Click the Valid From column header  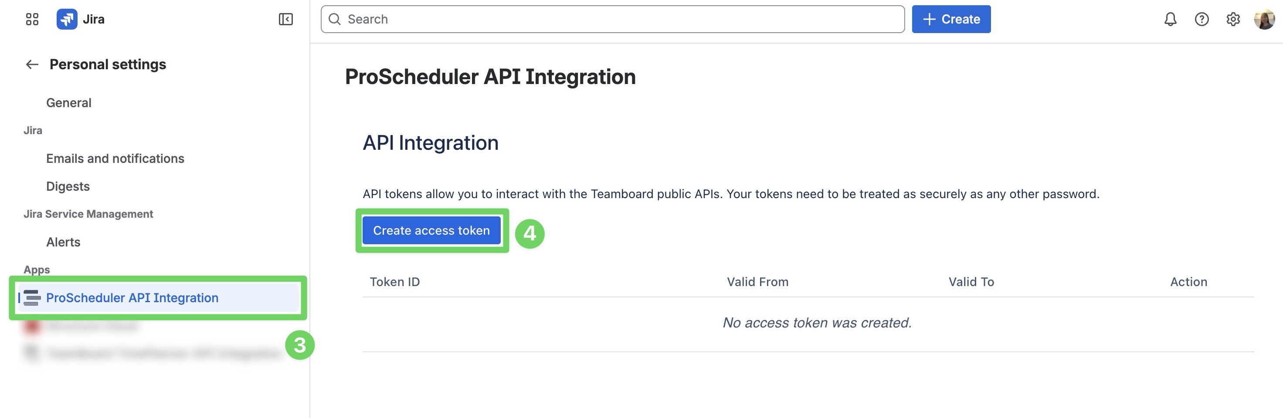coord(757,282)
